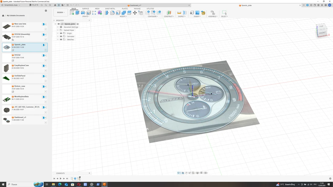Click the data panel refresh icon
The height and width of the screenshot is (187, 333).
42,5
